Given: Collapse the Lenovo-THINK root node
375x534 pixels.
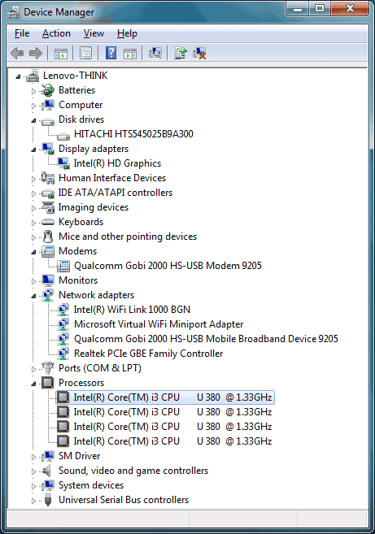Looking at the screenshot, I should [18, 76].
